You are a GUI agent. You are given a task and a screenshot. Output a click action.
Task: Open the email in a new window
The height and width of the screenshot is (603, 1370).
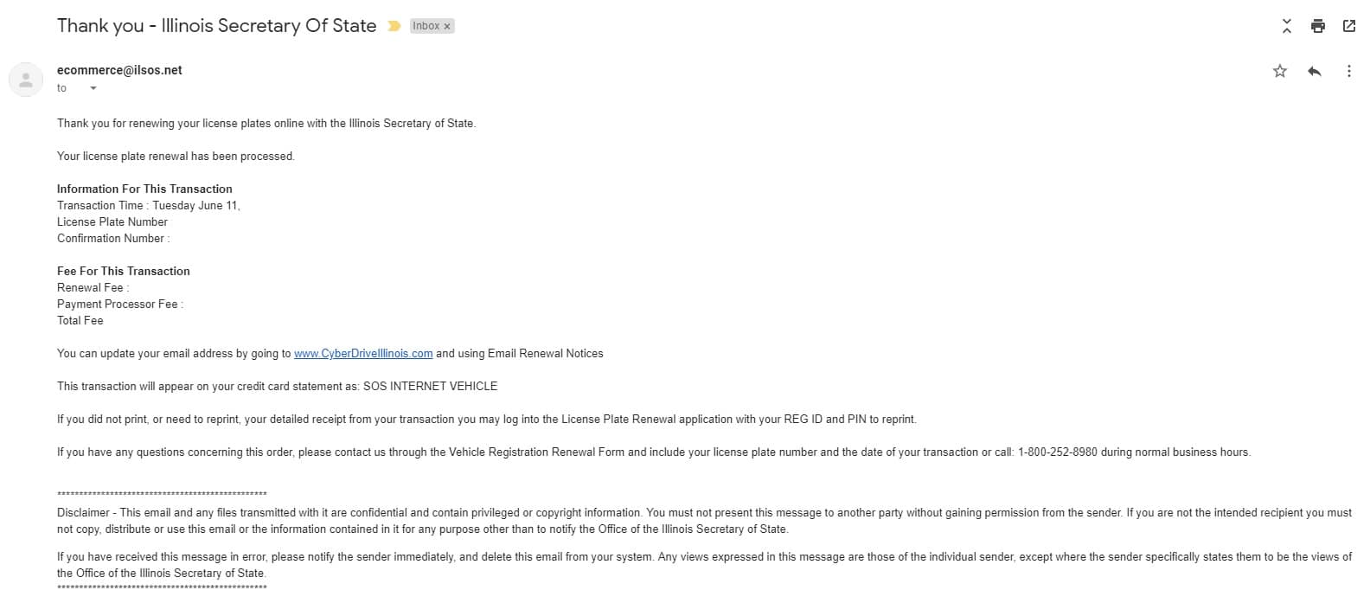click(x=1348, y=26)
